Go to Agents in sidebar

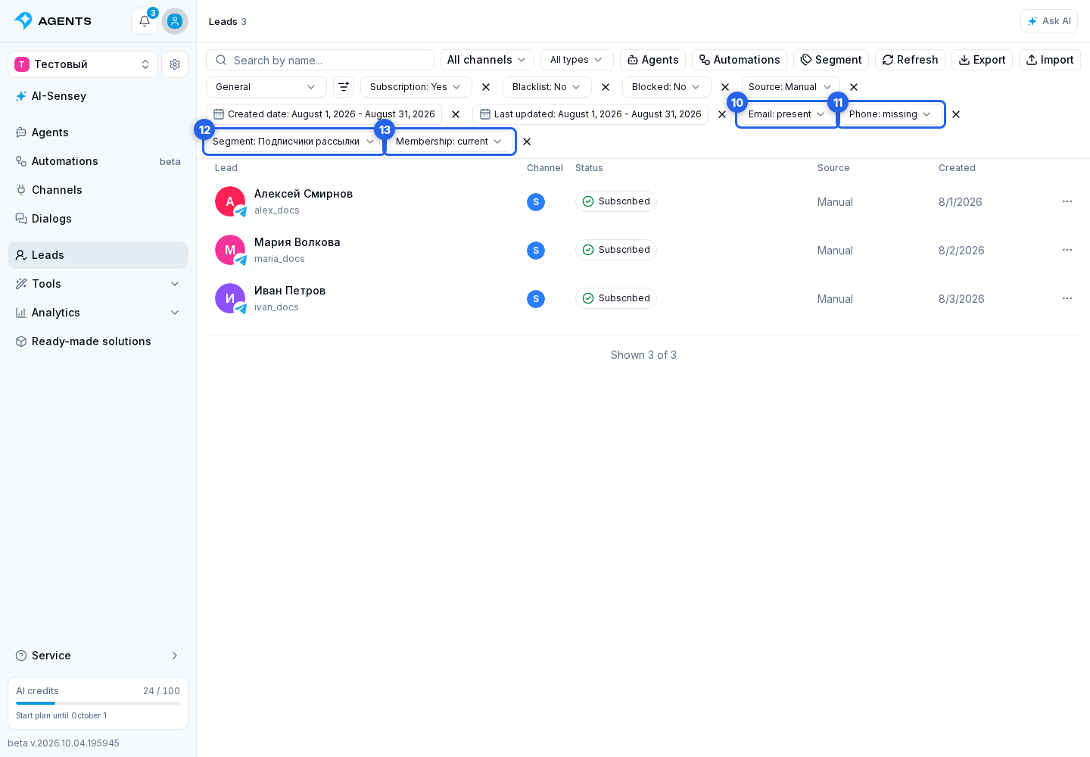(98, 132)
